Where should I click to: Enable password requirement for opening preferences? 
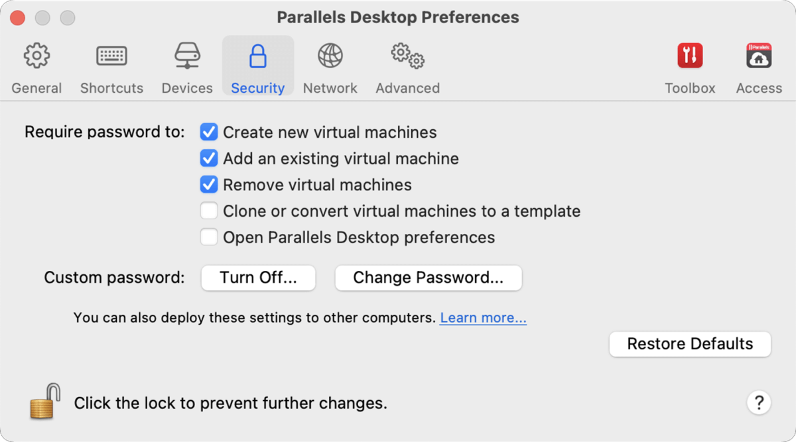(x=208, y=237)
